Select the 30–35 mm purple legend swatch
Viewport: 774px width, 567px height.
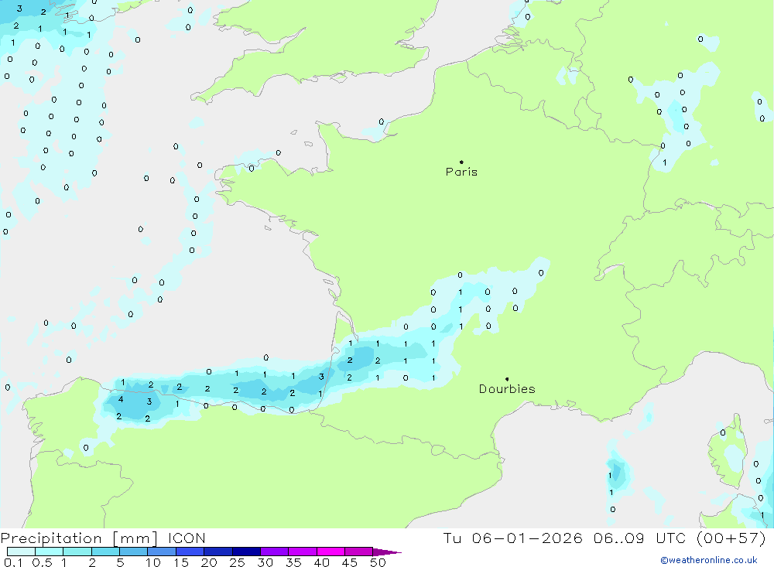tap(274, 552)
